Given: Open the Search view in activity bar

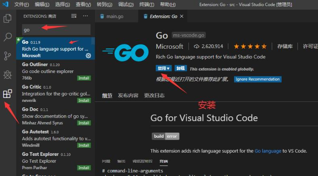Looking at the screenshot, I should click(x=8, y=37).
